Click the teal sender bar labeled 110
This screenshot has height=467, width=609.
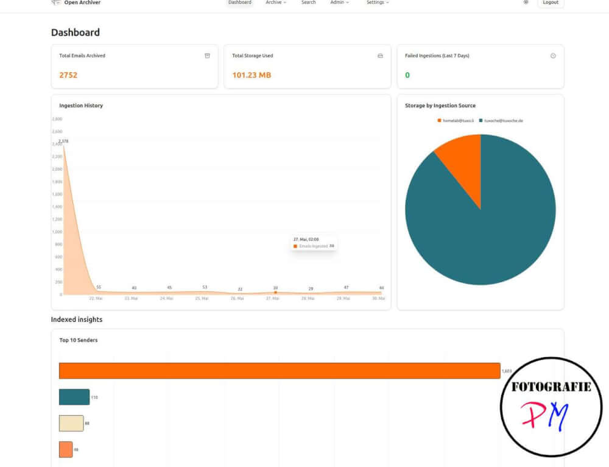74,397
